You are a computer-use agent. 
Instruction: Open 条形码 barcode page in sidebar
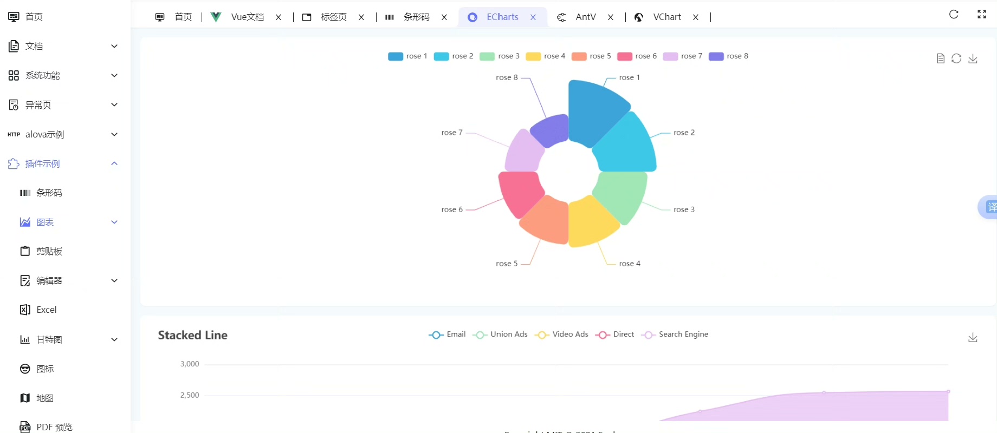click(49, 193)
